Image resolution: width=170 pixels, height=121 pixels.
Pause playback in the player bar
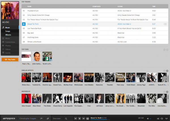(80, 118)
